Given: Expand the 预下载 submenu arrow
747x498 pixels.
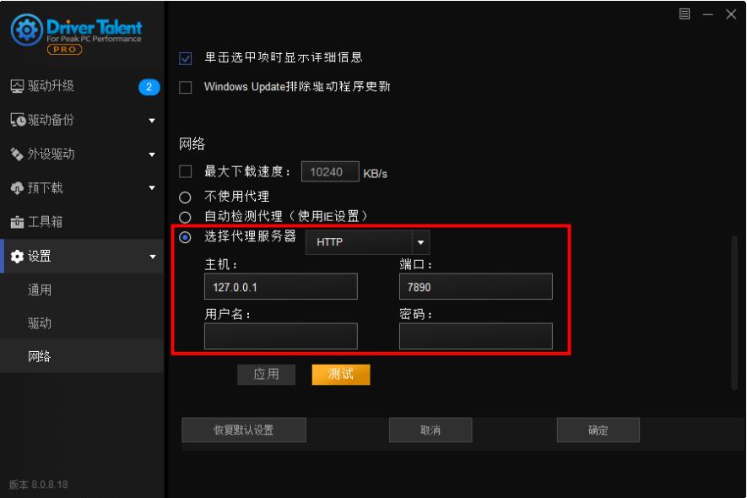Looking at the screenshot, I should 152,188.
